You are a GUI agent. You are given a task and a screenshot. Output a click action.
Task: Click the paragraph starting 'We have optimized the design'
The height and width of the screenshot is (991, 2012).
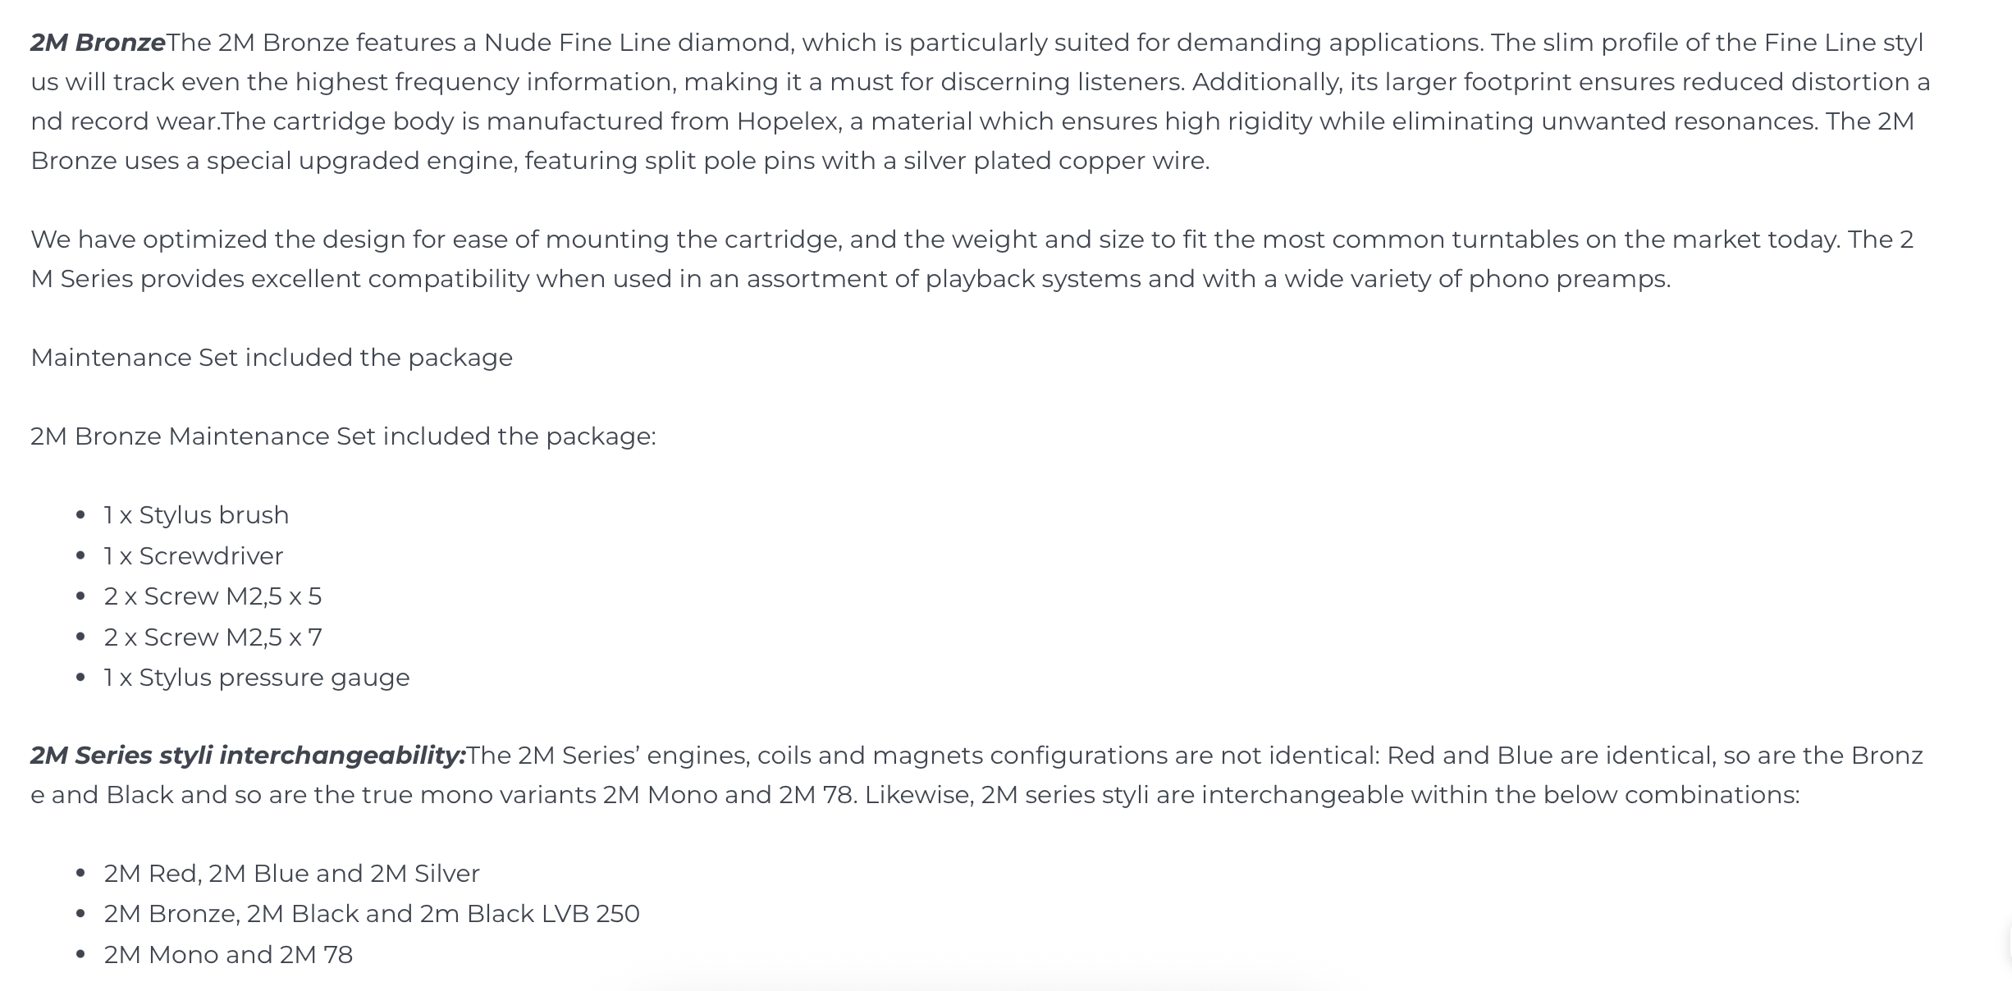pyautogui.click(x=972, y=259)
